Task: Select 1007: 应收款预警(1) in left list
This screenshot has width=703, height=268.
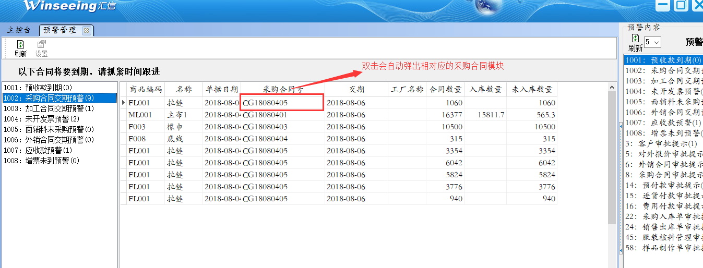Action: (x=59, y=150)
